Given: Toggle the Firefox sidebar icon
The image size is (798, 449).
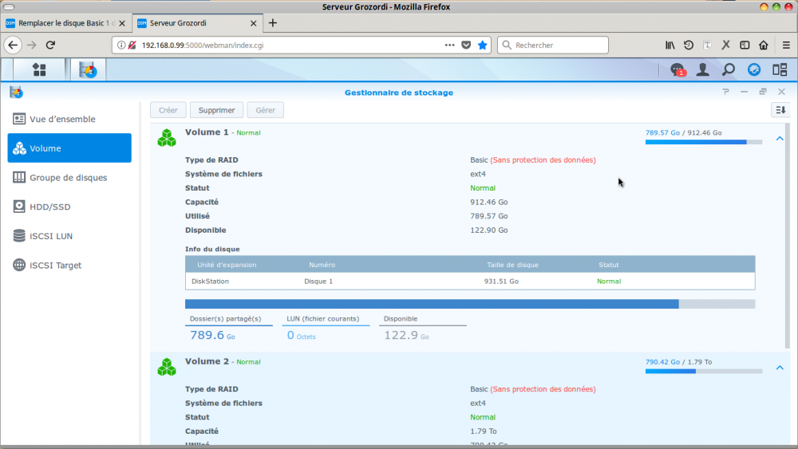Looking at the screenshot, I should click(x=745, y=45).
